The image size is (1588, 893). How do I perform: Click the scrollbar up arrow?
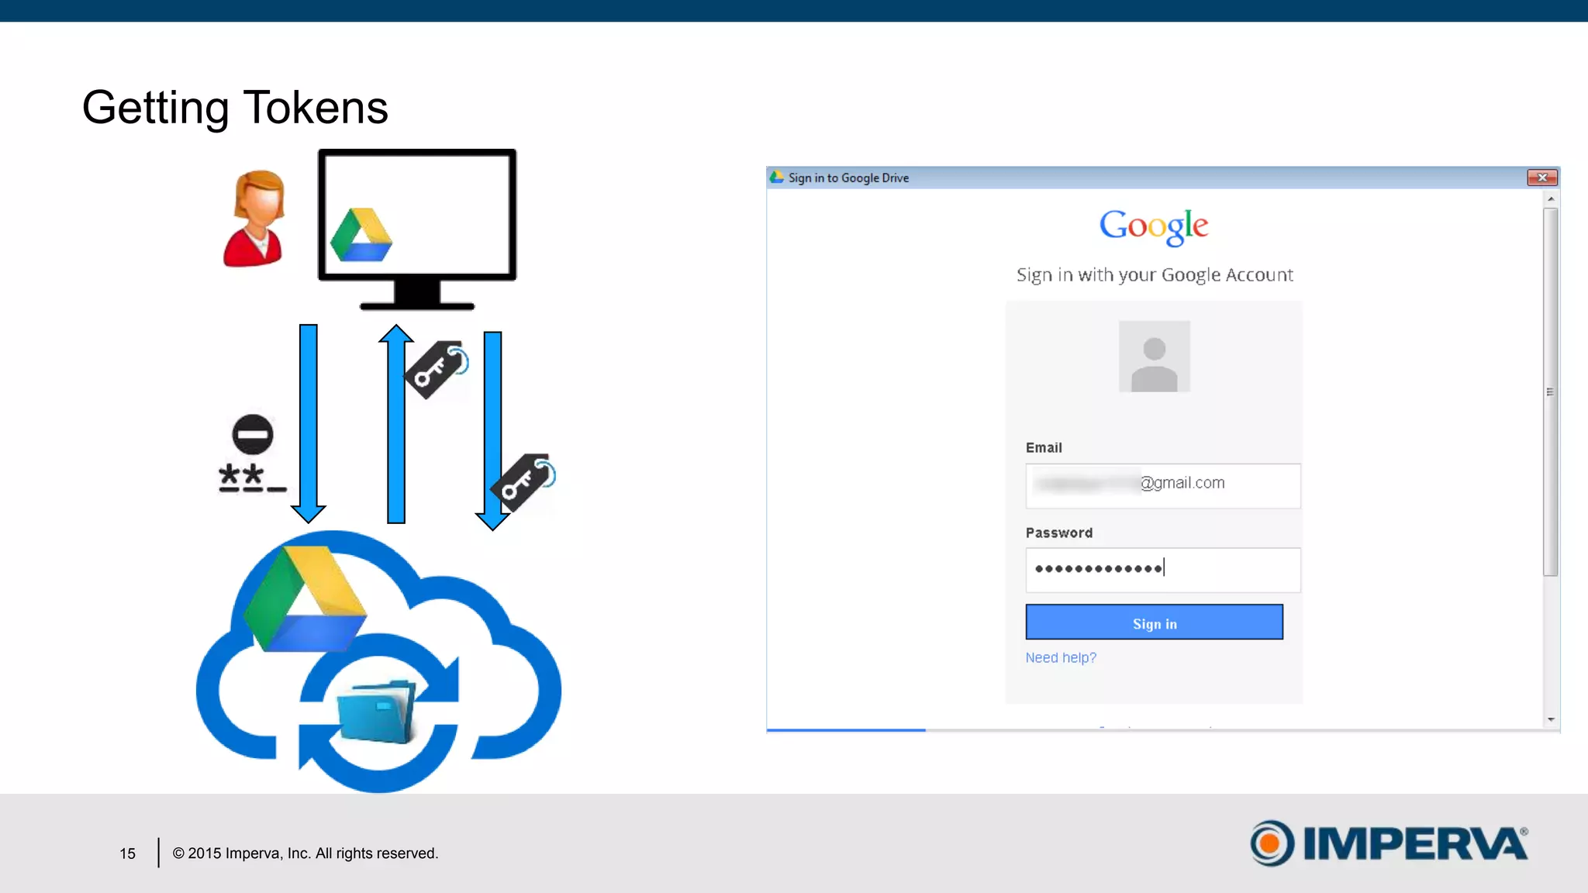pos(1550,199)
